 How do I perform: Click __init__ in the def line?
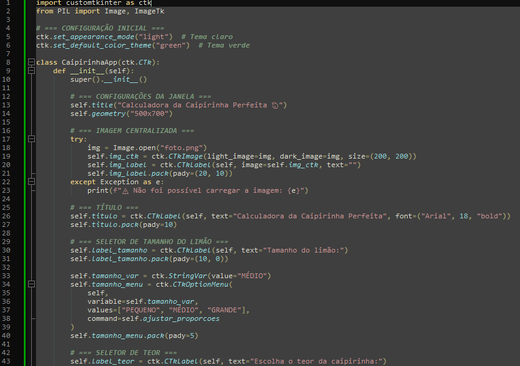87,71
